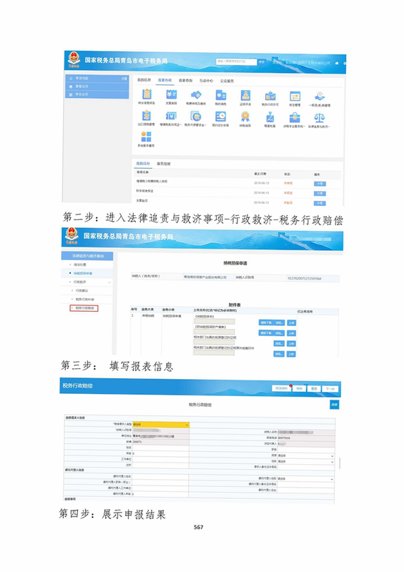Click home icon in top header
Image resolution: width=404 pixels, height=572 pixels.
pos(337,63)
